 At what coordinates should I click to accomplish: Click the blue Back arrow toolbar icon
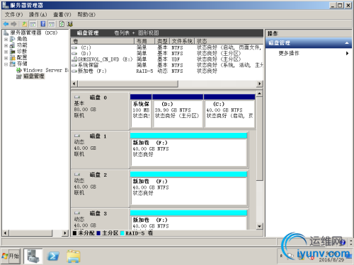coord(6,24)
